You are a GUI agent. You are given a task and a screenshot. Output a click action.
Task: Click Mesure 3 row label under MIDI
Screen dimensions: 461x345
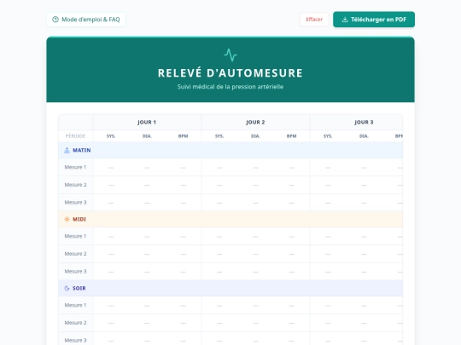coord(75,272)
